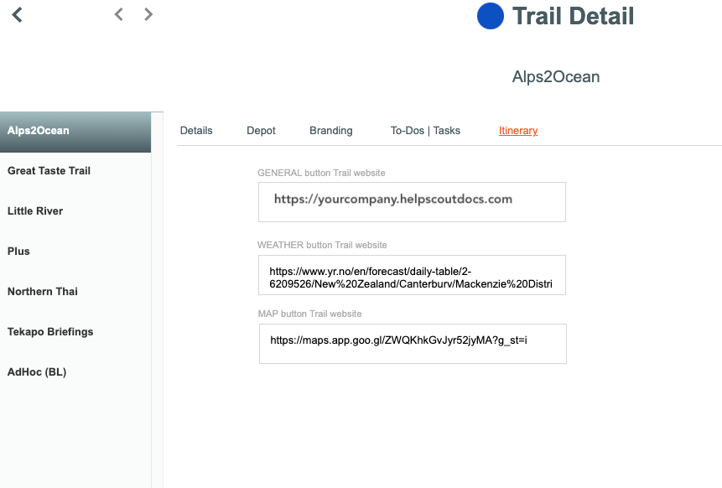Choose the Plus trail entry
The width and height of the screenshot is (722, 488).
point(75,252)
